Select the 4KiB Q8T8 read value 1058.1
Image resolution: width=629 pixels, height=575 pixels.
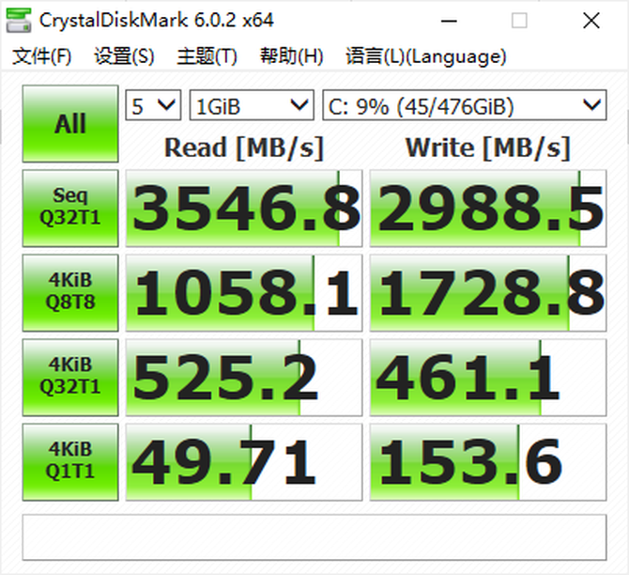244,293
